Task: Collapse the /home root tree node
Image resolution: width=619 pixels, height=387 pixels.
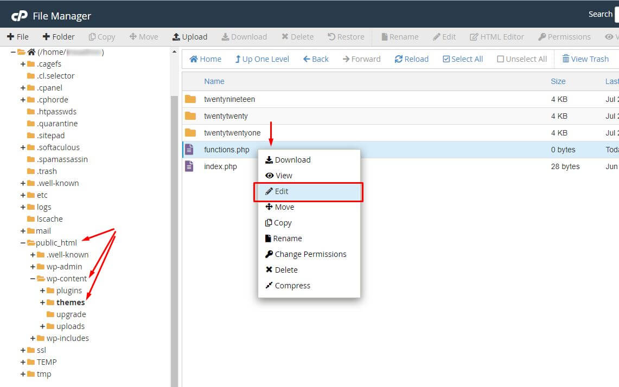Action: click(x=13, y=52)
